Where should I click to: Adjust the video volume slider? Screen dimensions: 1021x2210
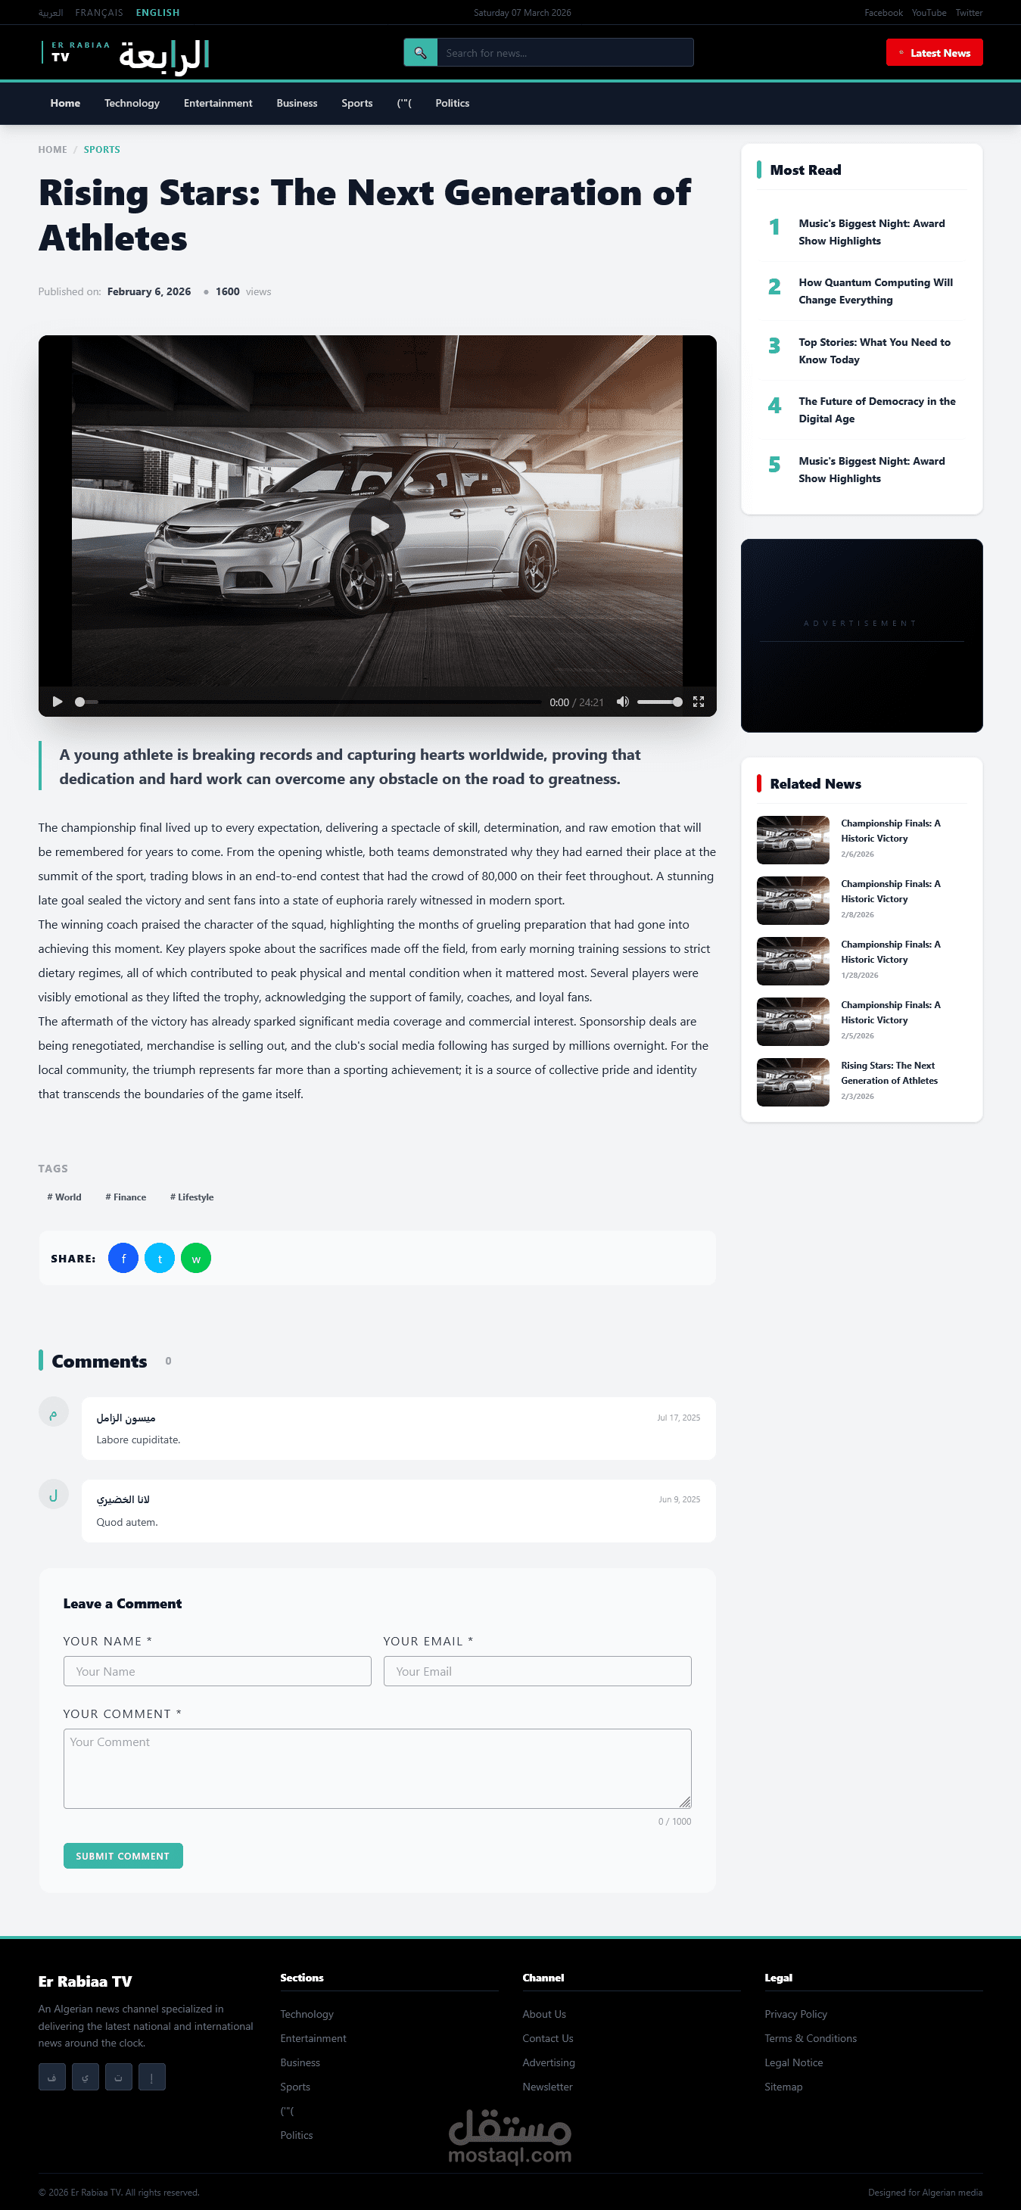tap(660, 702)
